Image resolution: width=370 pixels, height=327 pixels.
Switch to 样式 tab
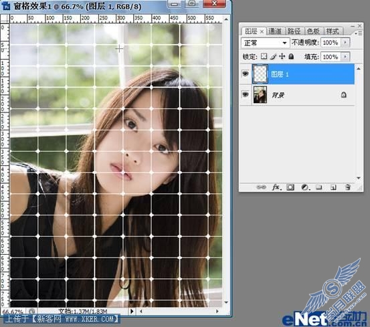pyautogui.click(x=333, y=31)
